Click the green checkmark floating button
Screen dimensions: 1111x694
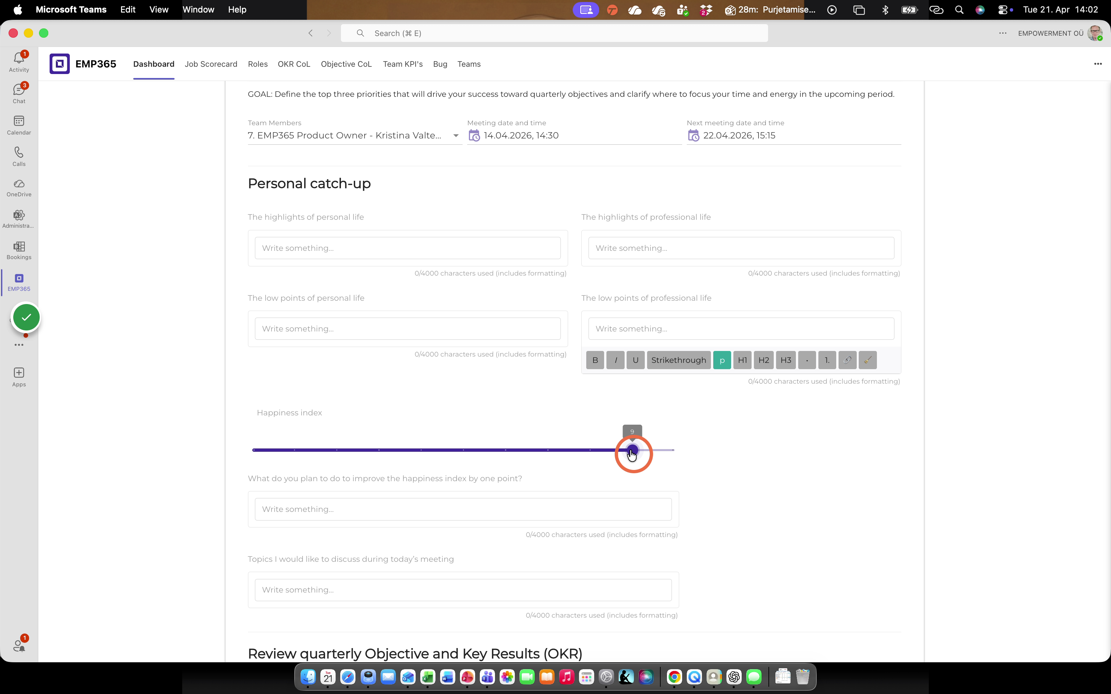pos(26,317)
